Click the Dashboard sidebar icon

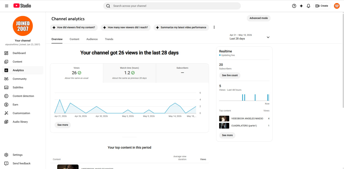(x=6, y=53)
